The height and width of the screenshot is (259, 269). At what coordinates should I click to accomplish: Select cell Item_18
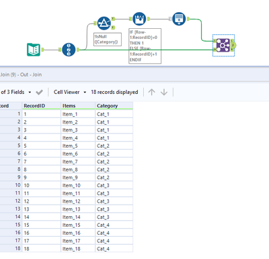click(78, 249)
